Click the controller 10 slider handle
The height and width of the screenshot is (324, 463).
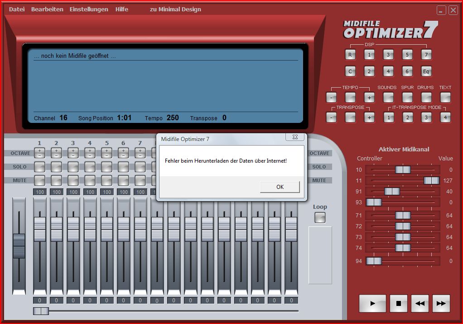click(x=403, y=169)
